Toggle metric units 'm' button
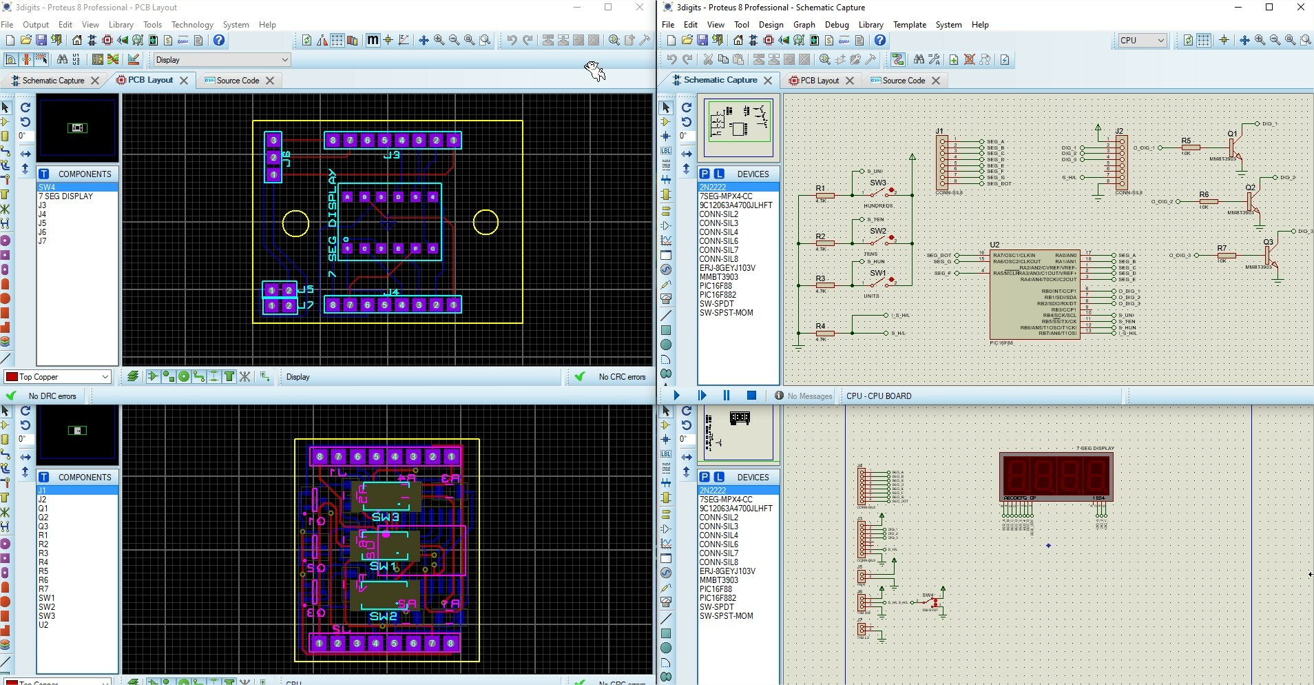 (373, 41)
